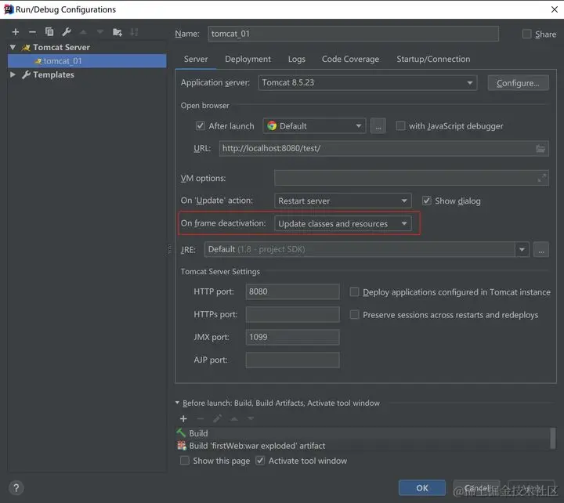Open help question mark button
The height and width of the screenshot is (503, 564).
tap(16, 488)
